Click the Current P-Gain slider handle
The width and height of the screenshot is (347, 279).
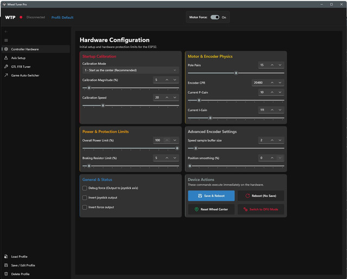(x=199, y=100)
